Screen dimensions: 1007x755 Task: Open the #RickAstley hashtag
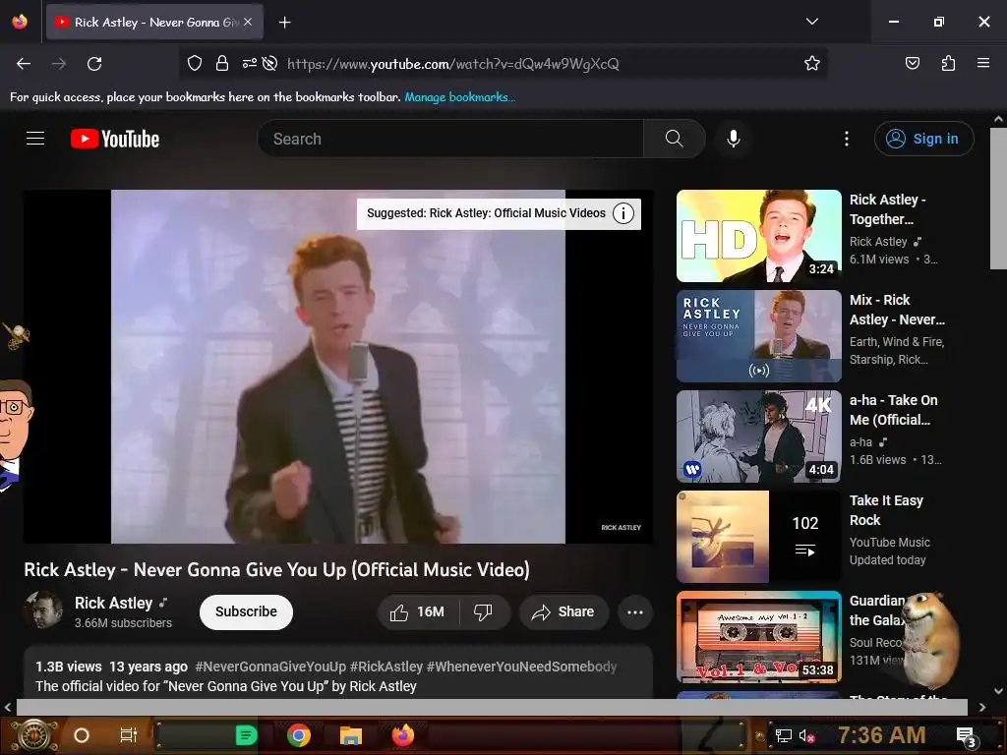386,667
